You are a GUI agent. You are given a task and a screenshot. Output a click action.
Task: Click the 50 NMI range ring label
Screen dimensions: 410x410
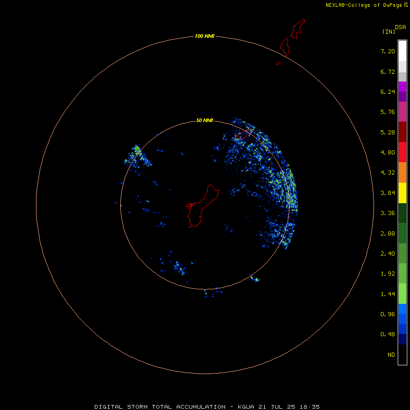[205, 120]
